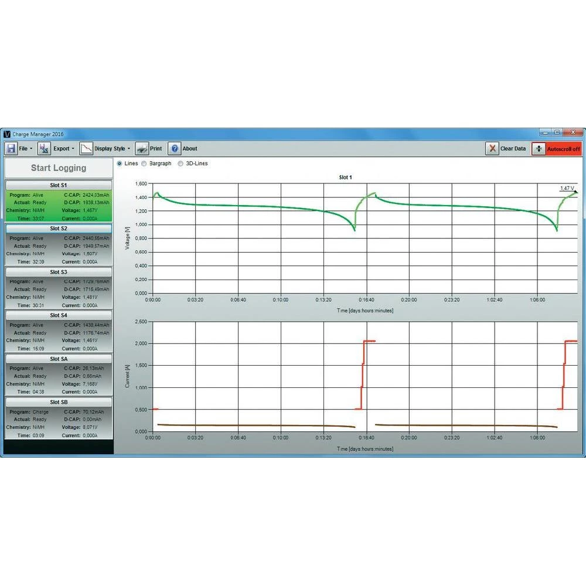The image size is (586, 586).
Task: Select the Bargraph radio button
Action: point(144,163)
